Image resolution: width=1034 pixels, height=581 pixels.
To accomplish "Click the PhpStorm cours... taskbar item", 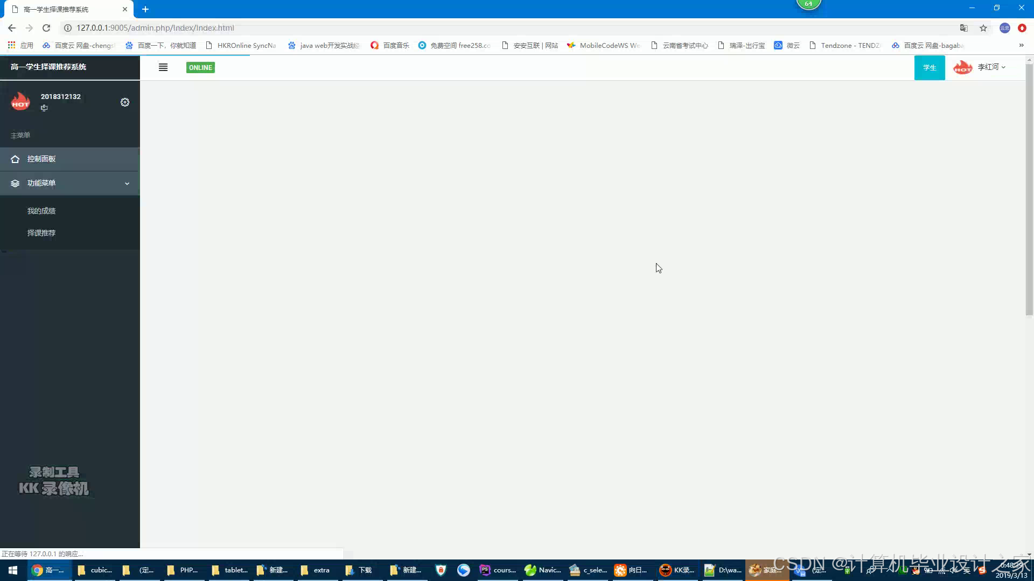I will pos(498,570).
